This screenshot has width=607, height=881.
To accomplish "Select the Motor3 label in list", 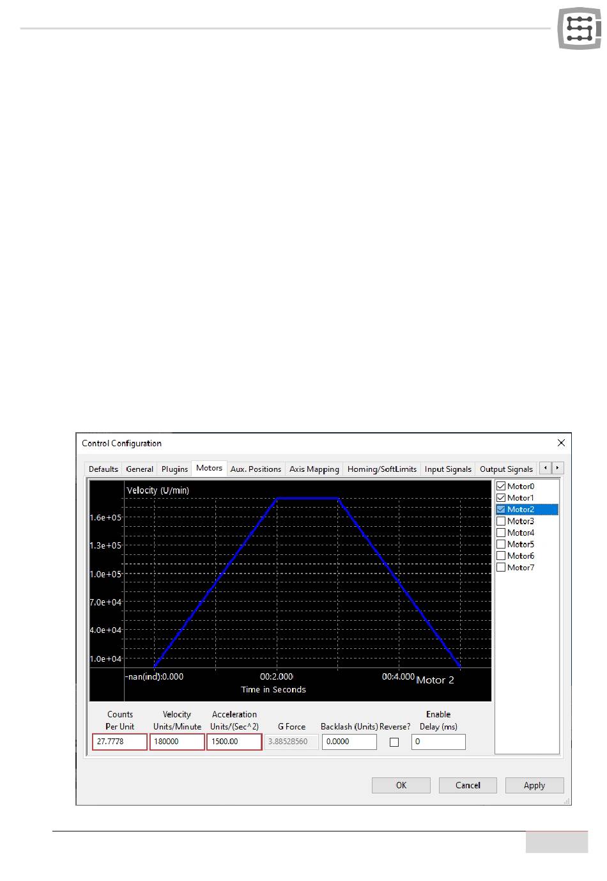I will [x=521, y=521].
